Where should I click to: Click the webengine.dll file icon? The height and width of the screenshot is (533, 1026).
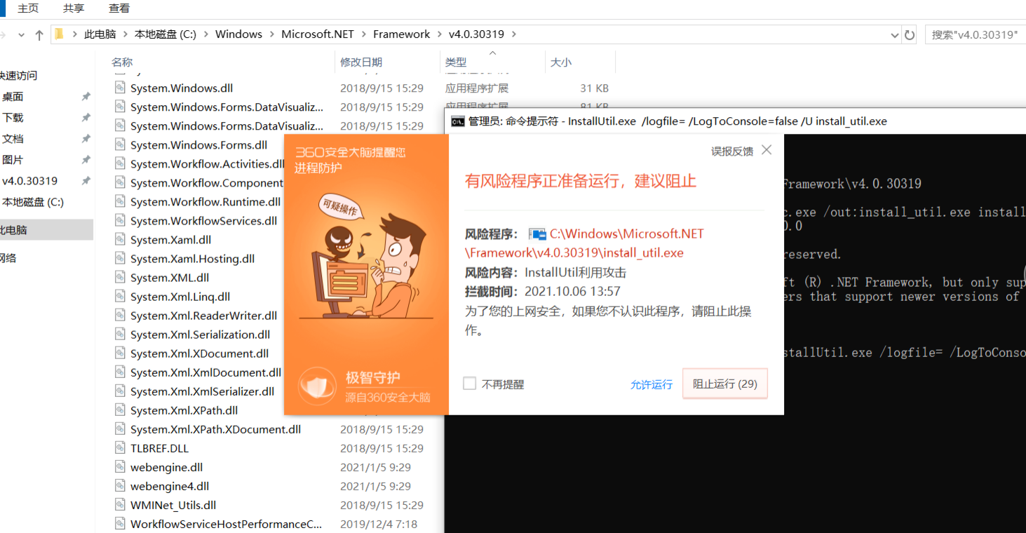121,467
